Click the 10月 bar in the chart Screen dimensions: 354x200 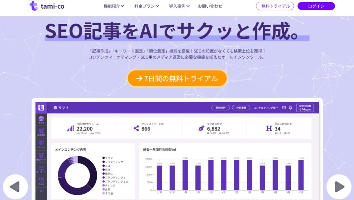click(301, 175)
